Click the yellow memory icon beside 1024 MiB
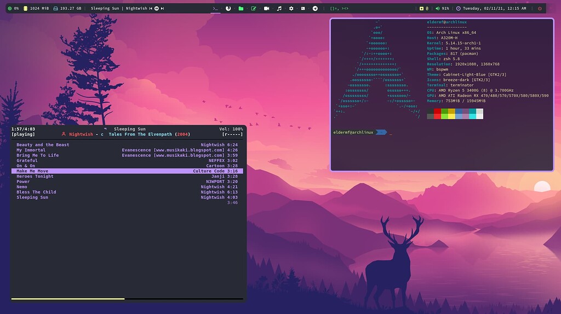 tap(25, 8)
